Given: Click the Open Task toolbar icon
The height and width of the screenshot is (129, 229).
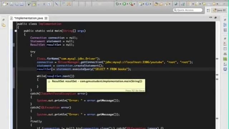Looking at the screenshot, I should pyautogui.click(x=161, y=4).
